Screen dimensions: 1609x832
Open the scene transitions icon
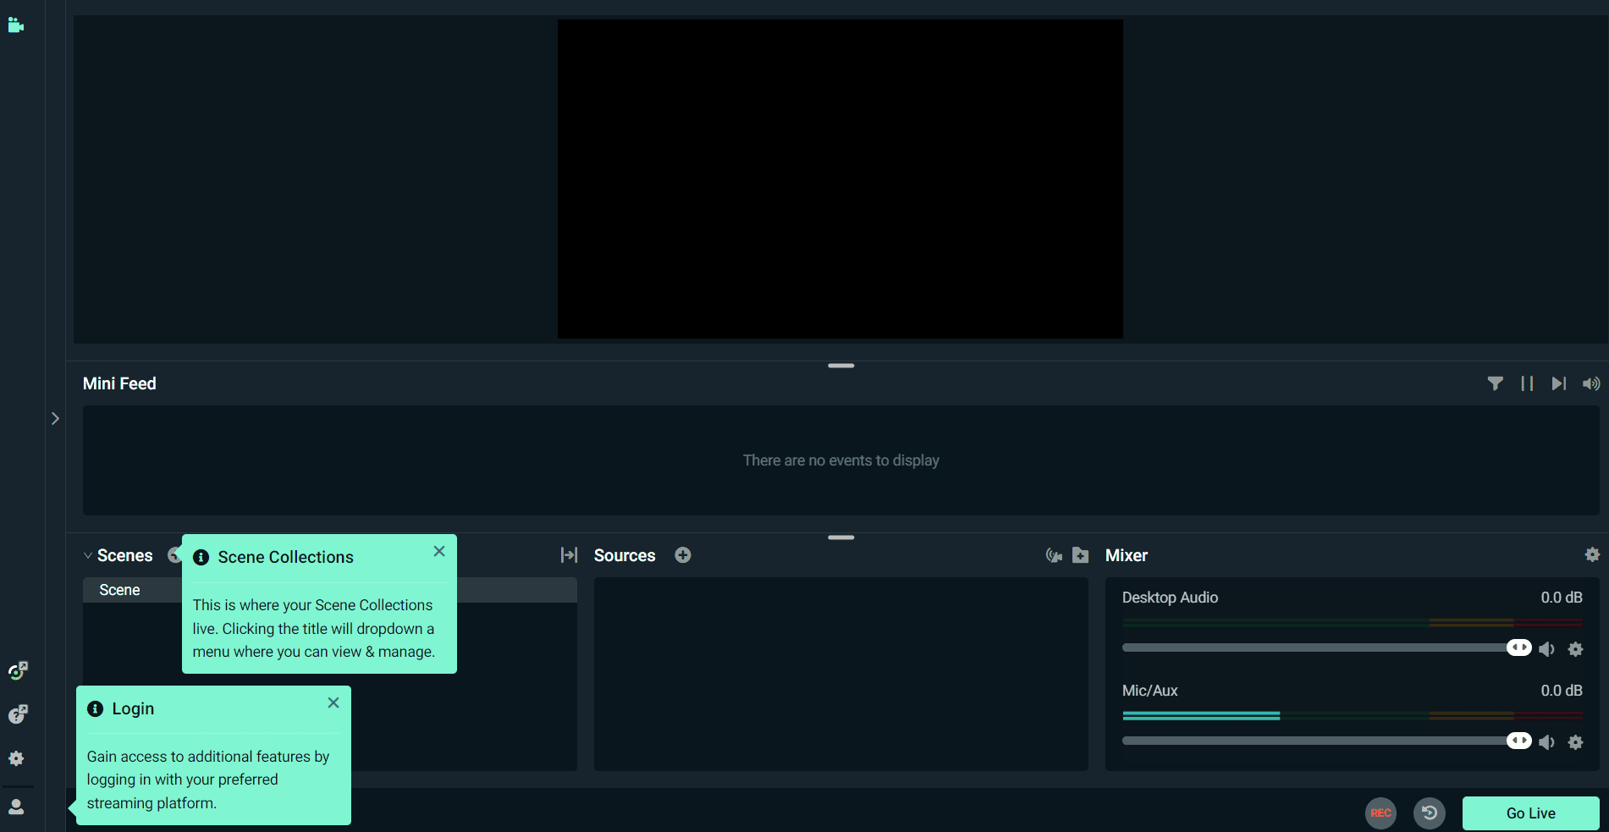[569, 555]
